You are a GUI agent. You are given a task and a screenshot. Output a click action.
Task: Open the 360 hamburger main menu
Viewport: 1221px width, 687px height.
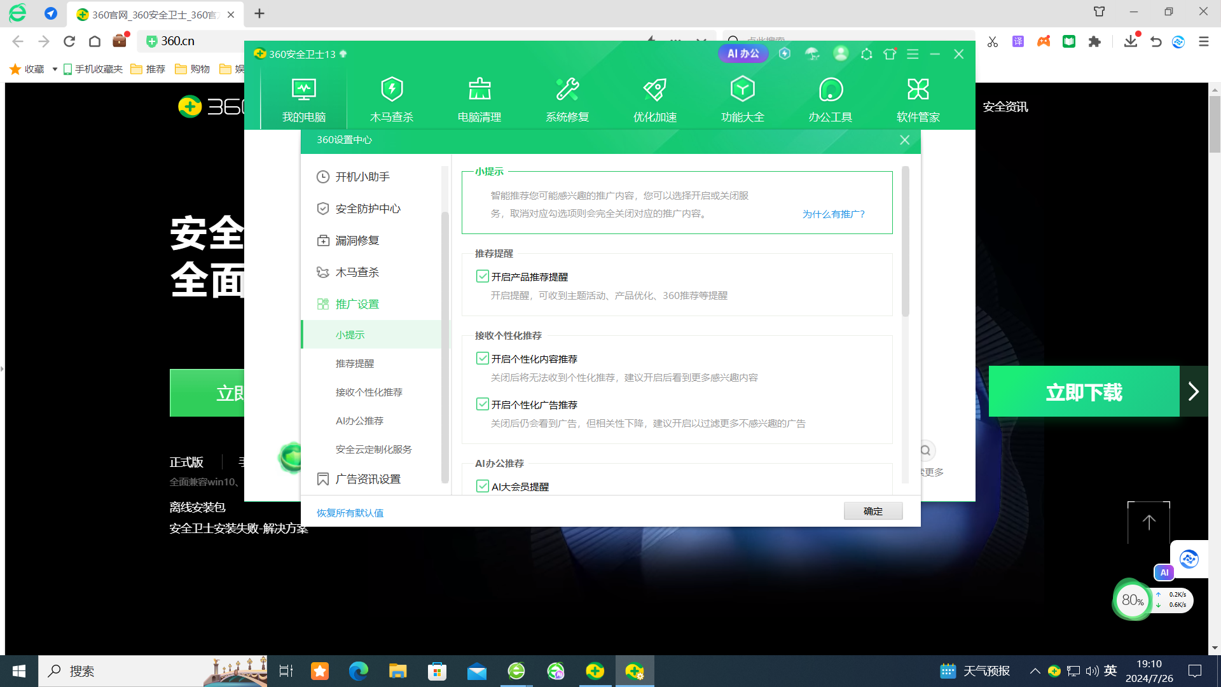pyautogui.click(x=913, y=54)
